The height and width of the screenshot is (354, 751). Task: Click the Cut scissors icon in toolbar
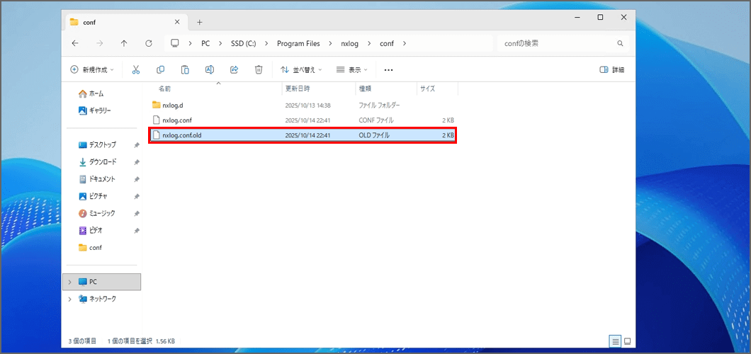tap(136, 69)
